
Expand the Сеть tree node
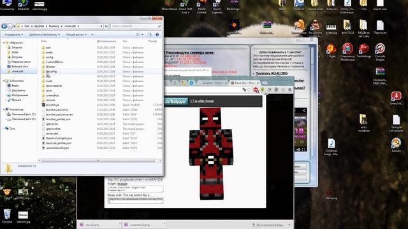[4, 128]
